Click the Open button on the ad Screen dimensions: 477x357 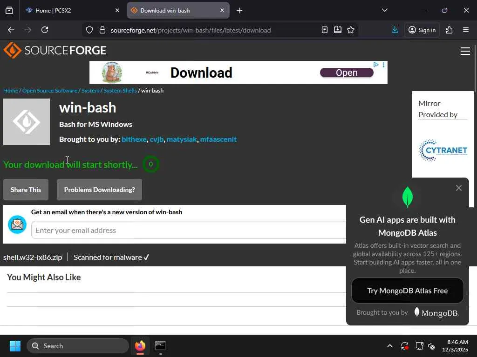tap(347, 73)
